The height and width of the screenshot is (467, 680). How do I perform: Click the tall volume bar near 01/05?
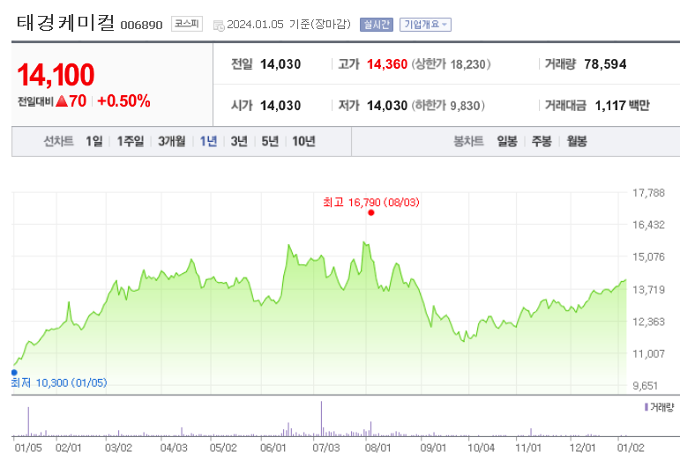click(x=28, y=421)
